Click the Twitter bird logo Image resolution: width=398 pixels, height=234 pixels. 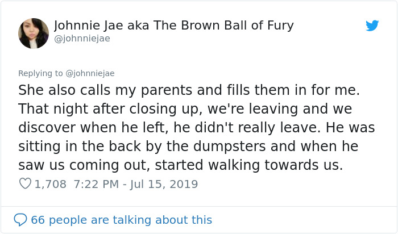372,26
